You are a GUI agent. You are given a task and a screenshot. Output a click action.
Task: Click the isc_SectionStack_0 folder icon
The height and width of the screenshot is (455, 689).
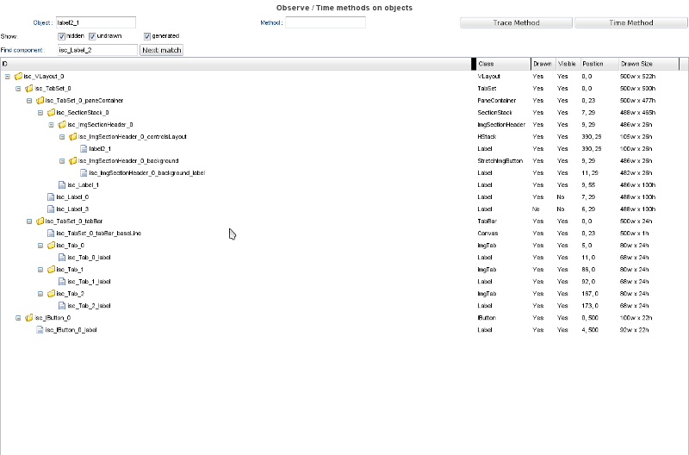(x=51, y=113)
